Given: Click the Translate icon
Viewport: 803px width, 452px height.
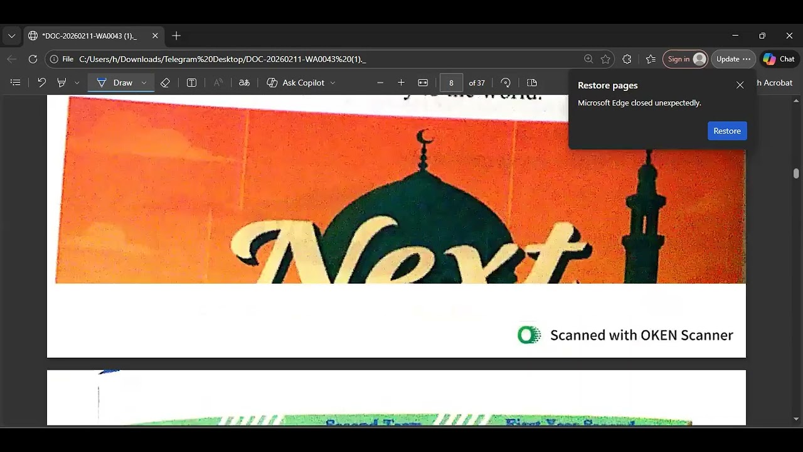Looking at the screenshot, I should pyautogui.click(x=245, y=83).
